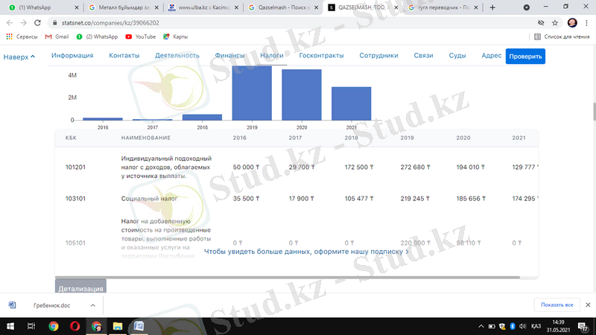Screen dimensions: 596x335
Task: Go to the Информация section
Action: coord(72,55)
